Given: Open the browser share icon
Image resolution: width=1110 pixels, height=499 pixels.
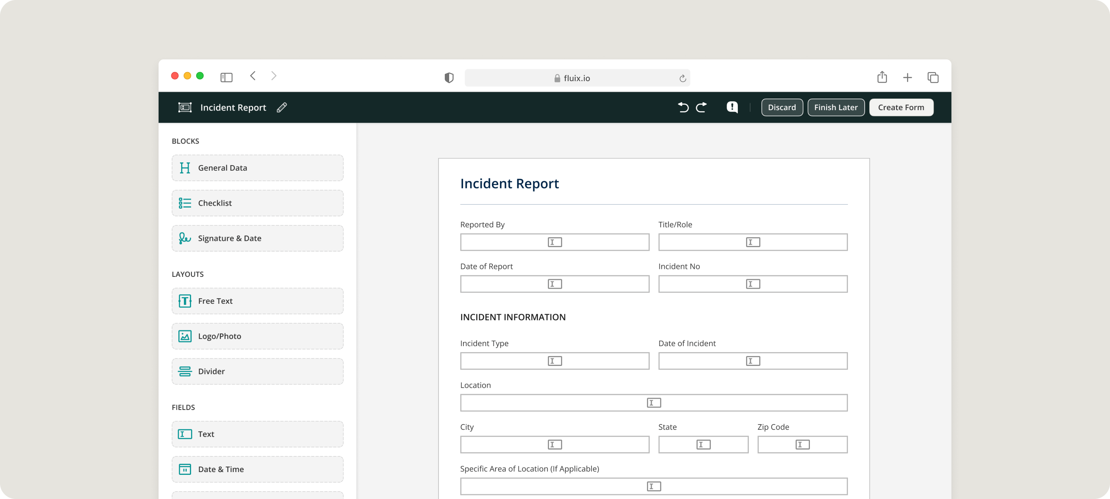Looking at the screenshot, I should (882, 77).
